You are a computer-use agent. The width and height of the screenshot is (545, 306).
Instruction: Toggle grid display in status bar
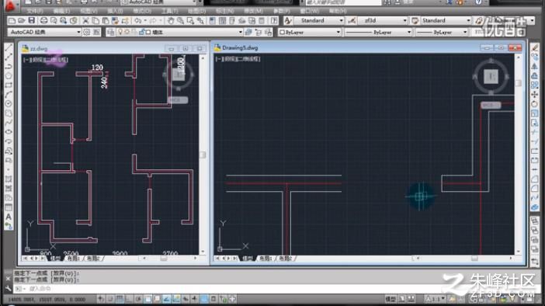click(120, 299)
